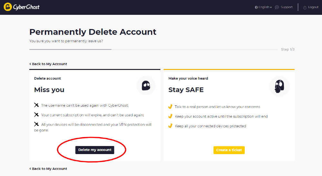Click the sad ghost icon in Delete account card
Image resolution: width=322 pixels, height=176 pixels.
146,85
